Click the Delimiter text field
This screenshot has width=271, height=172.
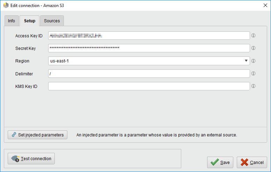[149, 74]
